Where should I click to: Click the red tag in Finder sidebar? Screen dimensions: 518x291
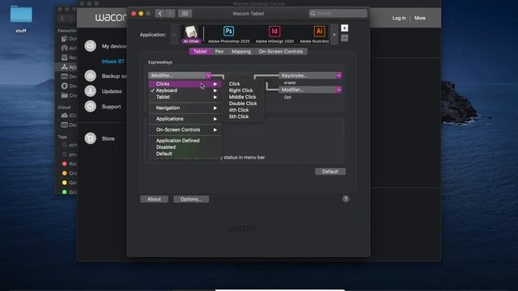point(65,163)
